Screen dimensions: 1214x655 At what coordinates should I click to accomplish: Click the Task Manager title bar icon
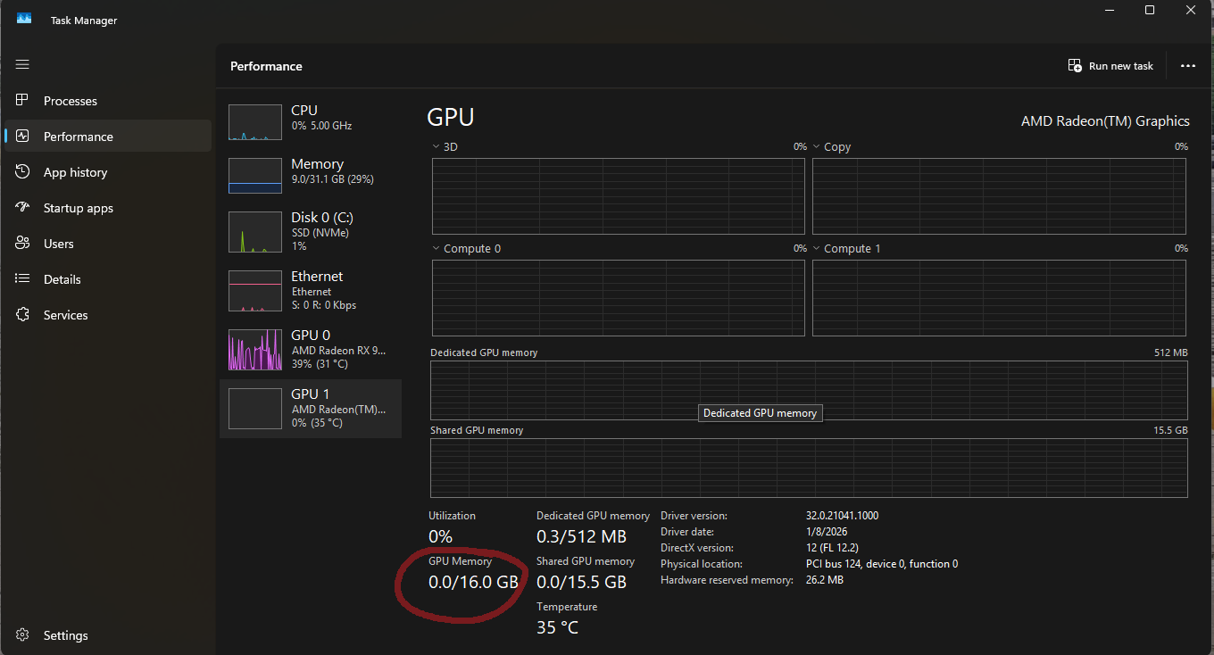[x=24, y=19]
